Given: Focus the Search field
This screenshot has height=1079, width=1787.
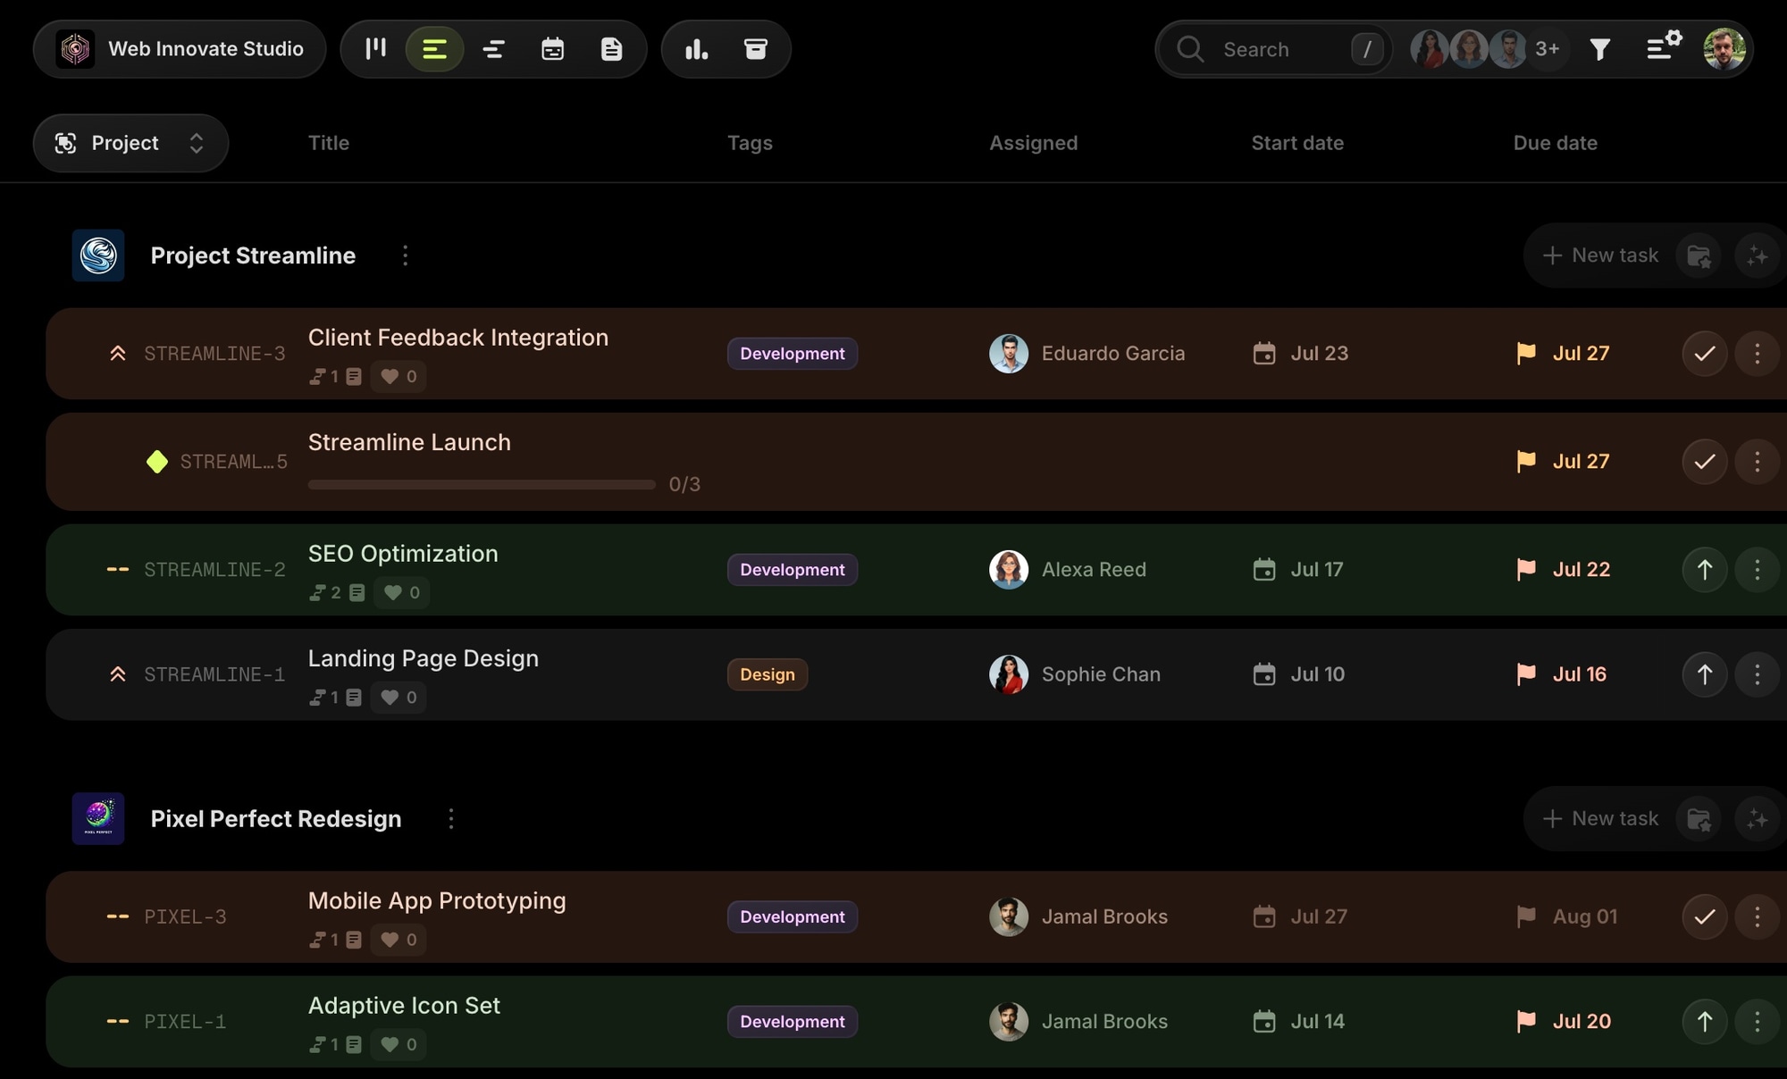Looking at the screenshot, I should click(x=1273, y=48).
